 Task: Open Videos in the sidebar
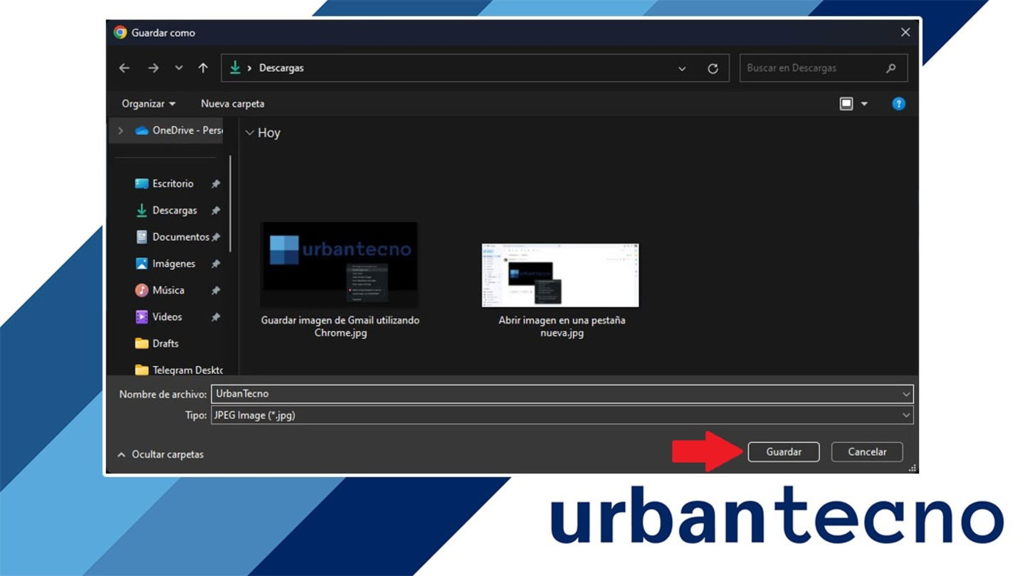click(x=159, y=317)
